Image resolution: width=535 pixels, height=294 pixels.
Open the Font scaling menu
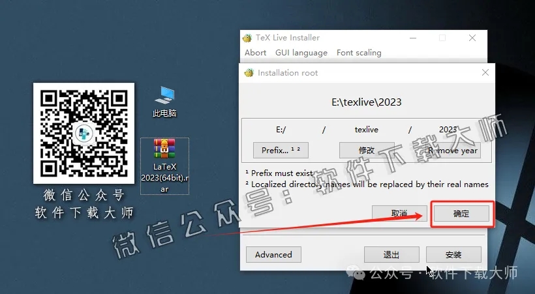click(359, 53)
